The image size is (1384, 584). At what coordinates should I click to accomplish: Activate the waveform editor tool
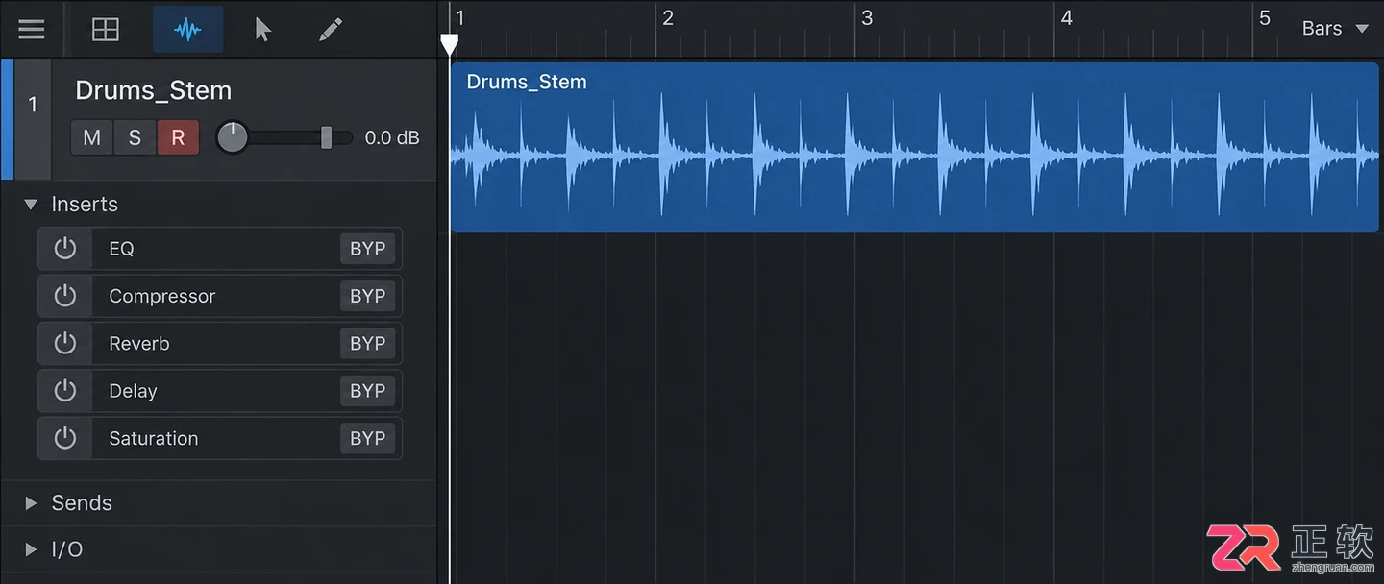point(187,30)
